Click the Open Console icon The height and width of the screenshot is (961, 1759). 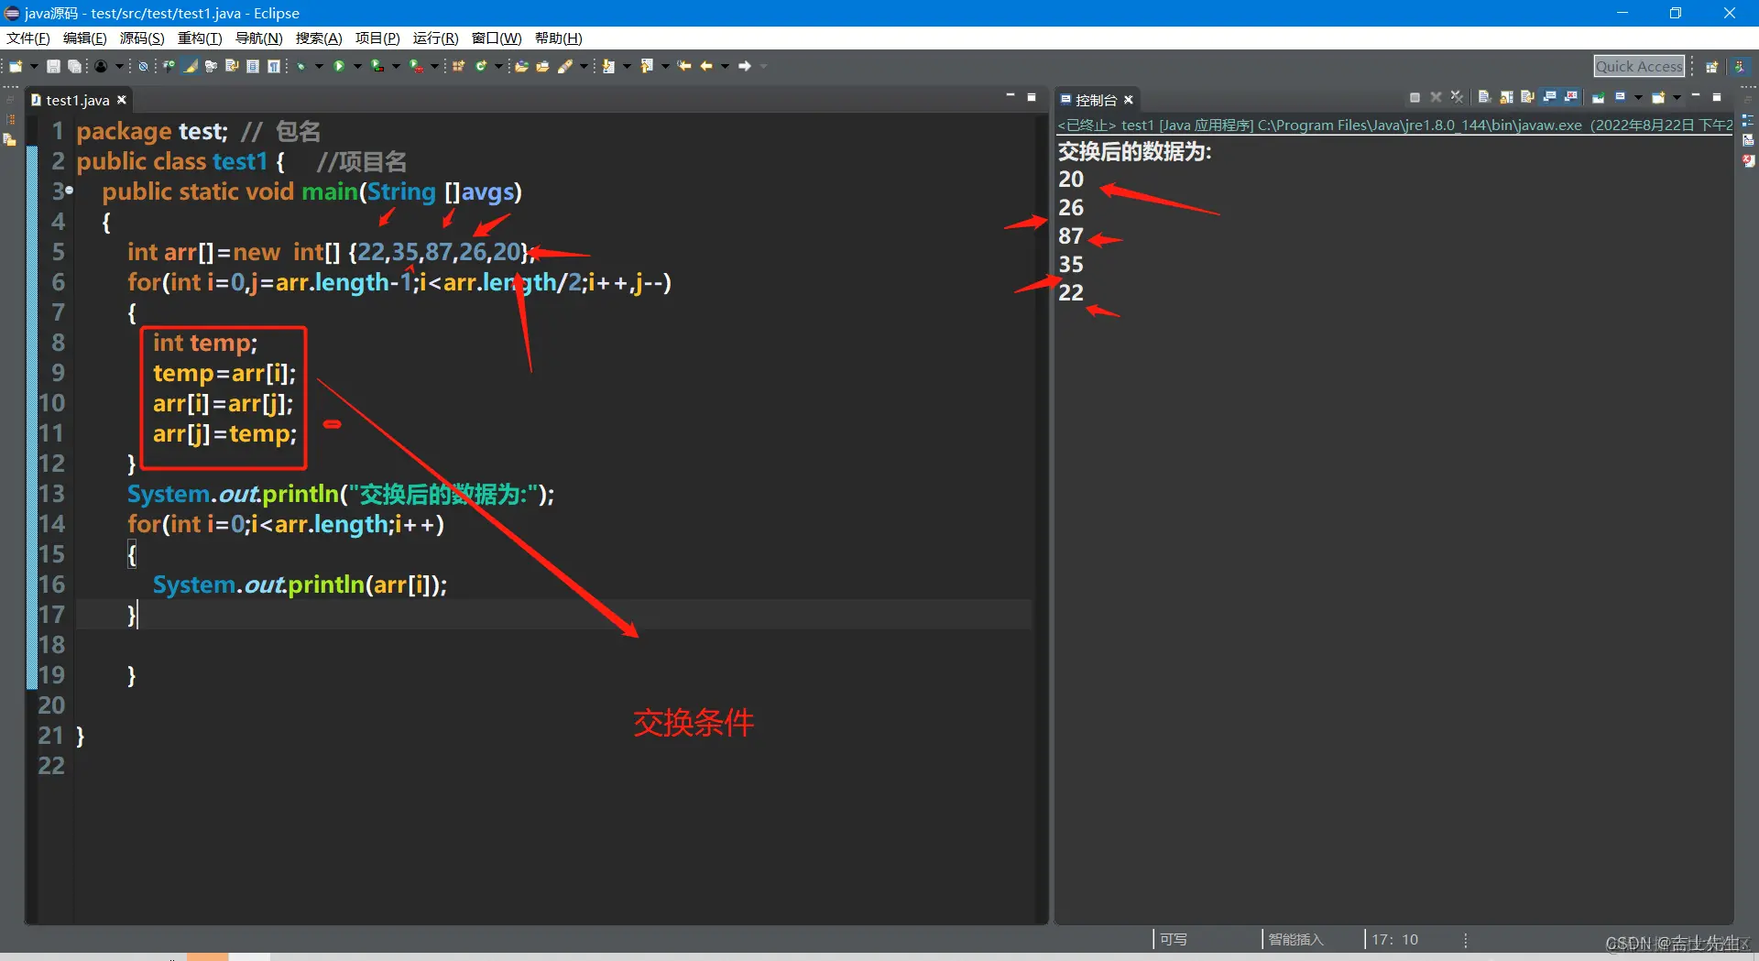1658,97
